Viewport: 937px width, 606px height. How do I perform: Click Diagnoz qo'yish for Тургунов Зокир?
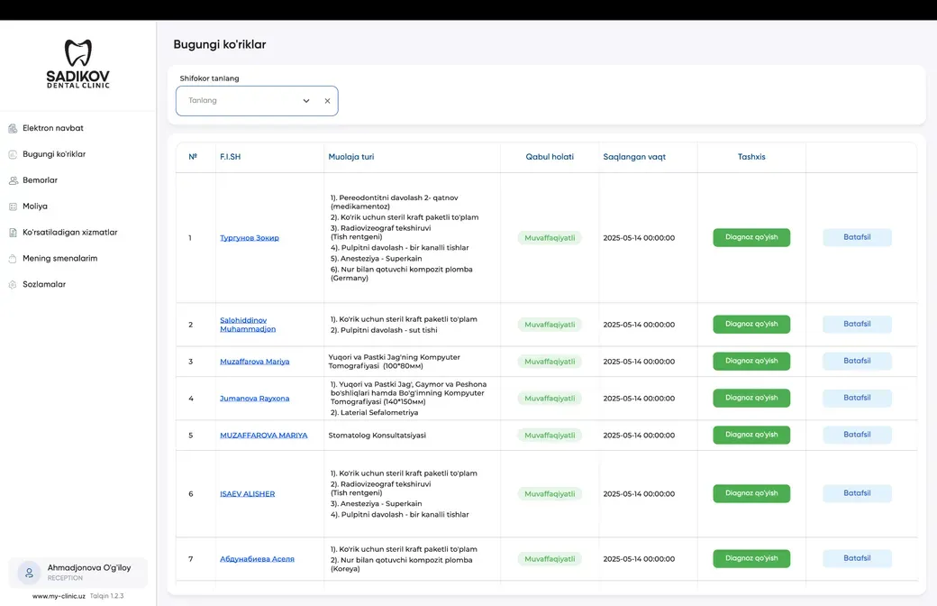pos(751,237)
